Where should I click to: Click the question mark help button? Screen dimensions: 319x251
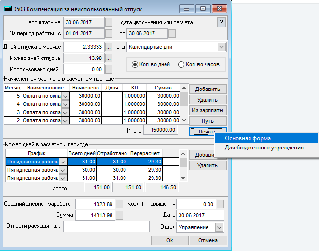(222, 22)
